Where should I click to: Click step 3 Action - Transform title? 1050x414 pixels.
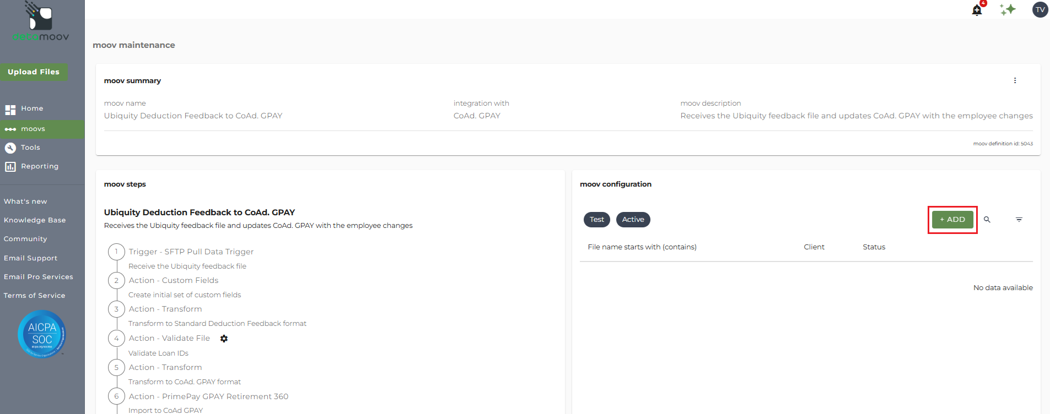[165, 309]
